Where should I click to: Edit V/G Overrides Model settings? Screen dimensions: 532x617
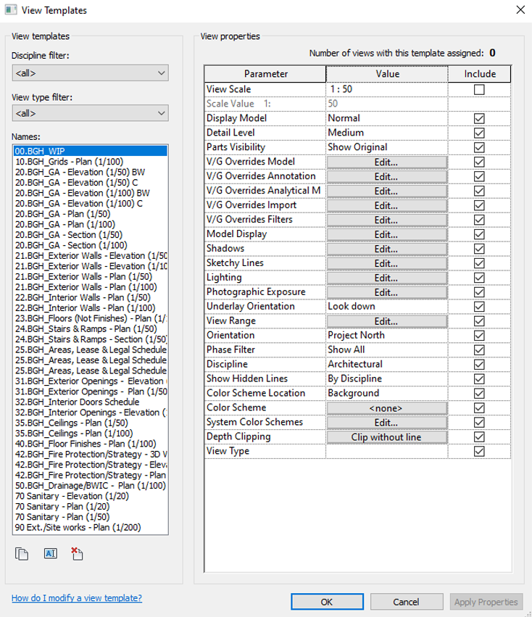(x=386, y=162)
